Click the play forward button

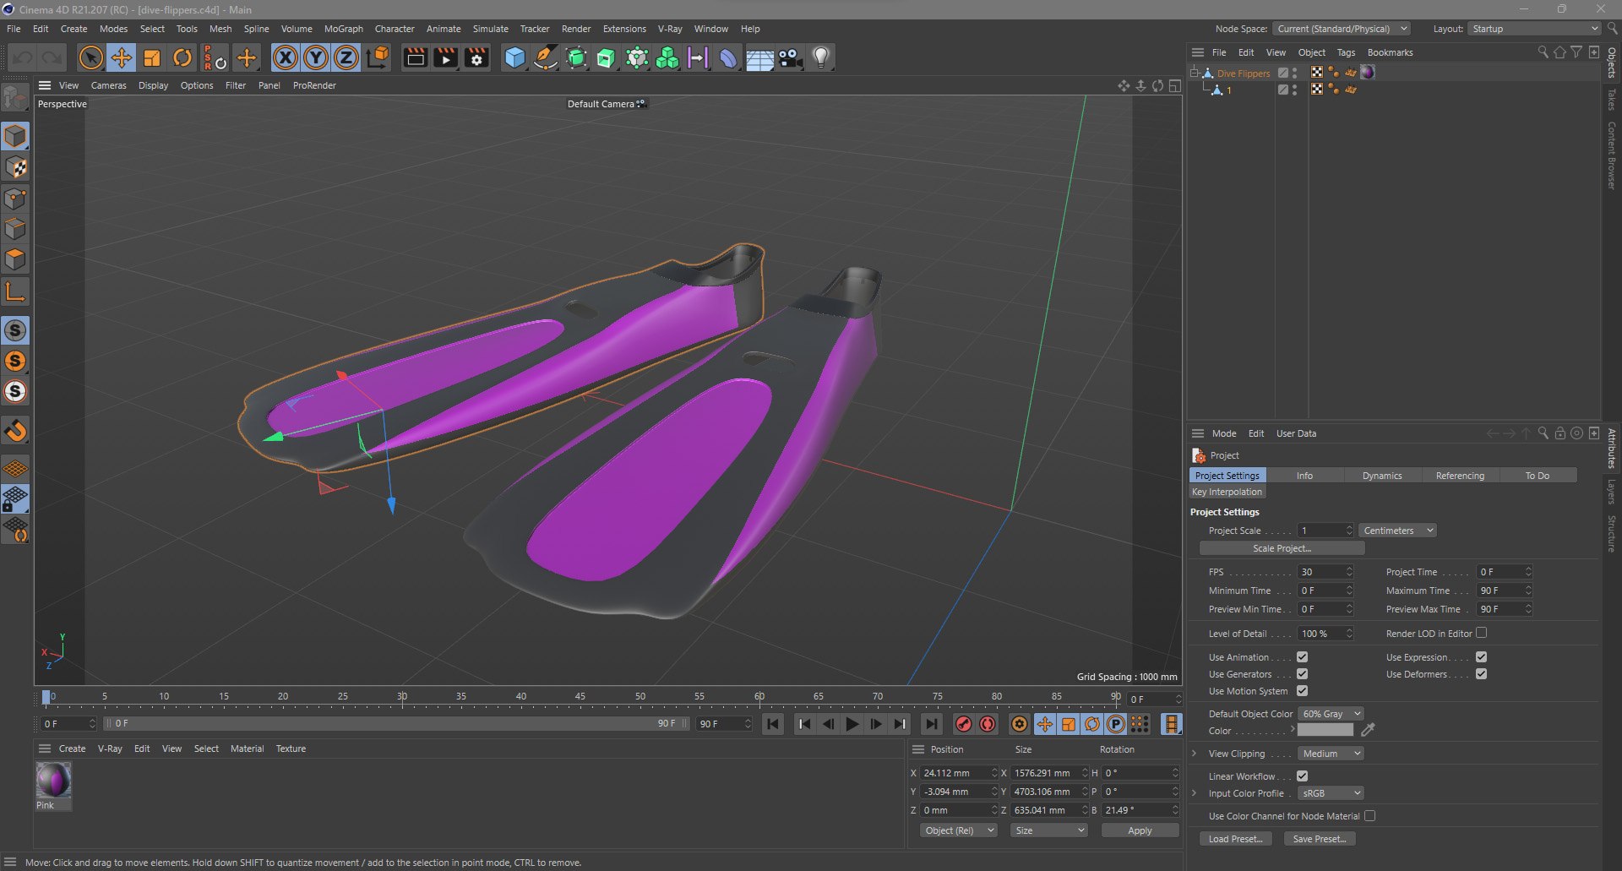[852, 724]
